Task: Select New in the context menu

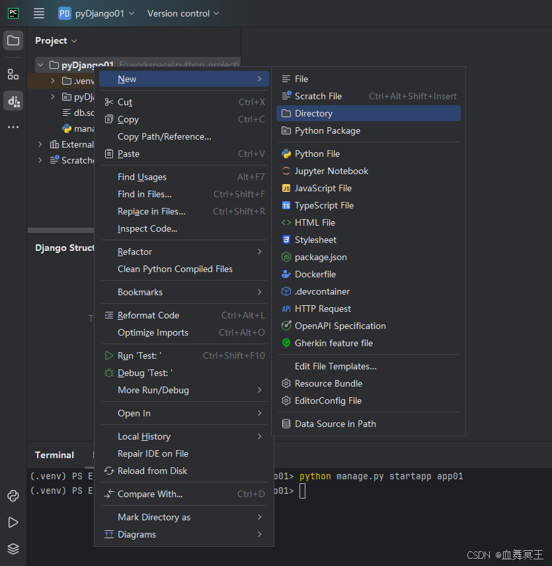Action: pos(184,79)
